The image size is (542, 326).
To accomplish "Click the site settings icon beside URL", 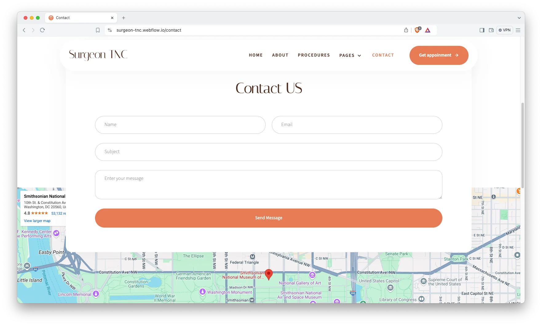I will coord(110,30).
